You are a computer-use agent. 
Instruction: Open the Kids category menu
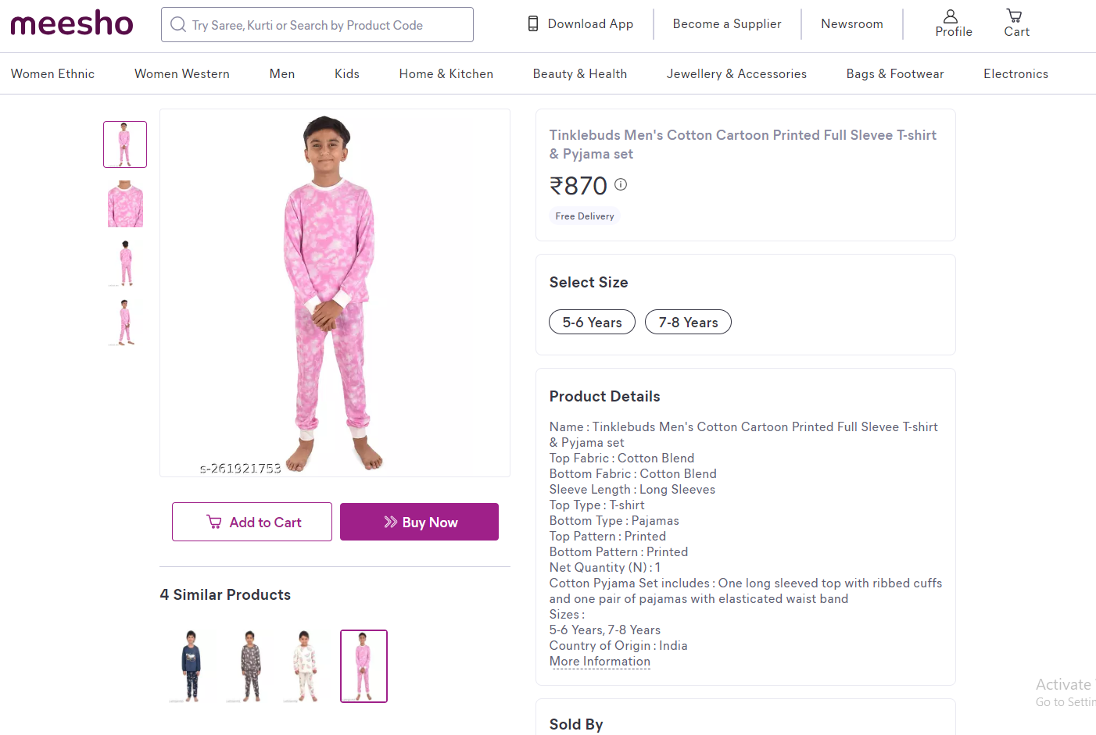click(x=347, y=73)
